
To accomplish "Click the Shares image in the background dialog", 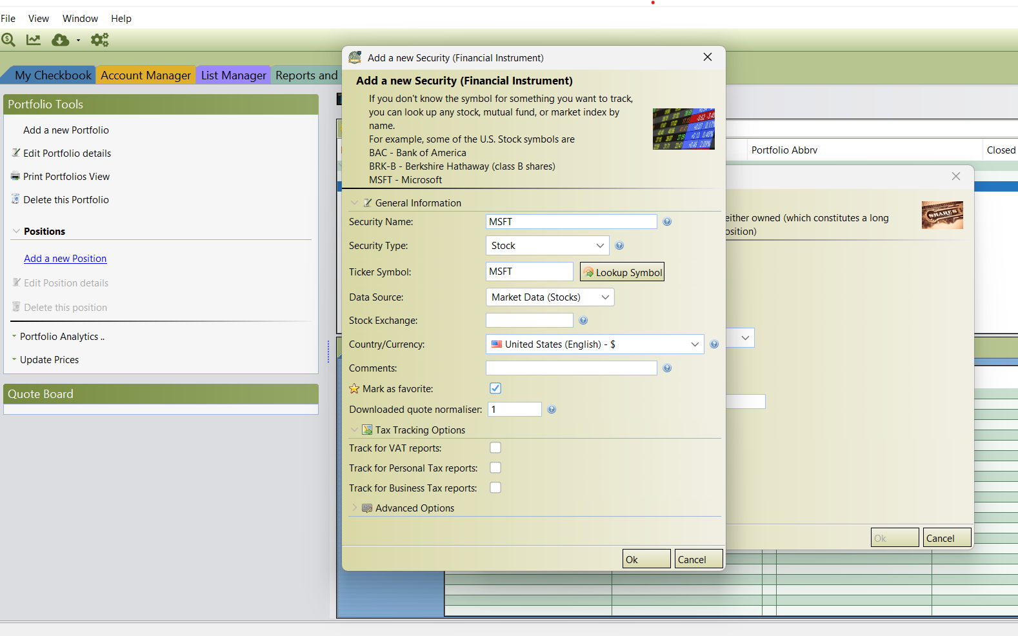I will coord(943,215).
